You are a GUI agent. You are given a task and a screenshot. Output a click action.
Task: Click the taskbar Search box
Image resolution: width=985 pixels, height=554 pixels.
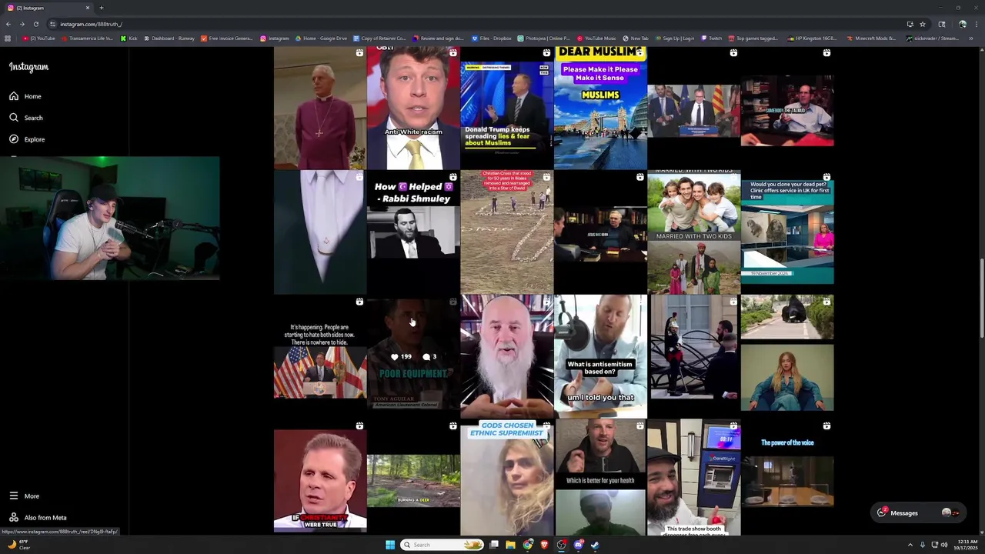[x=442, y=545]
